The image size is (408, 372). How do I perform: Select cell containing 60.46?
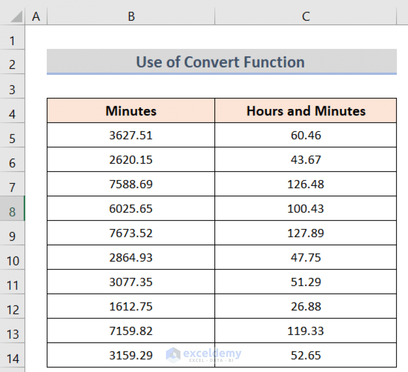point(306,135)
